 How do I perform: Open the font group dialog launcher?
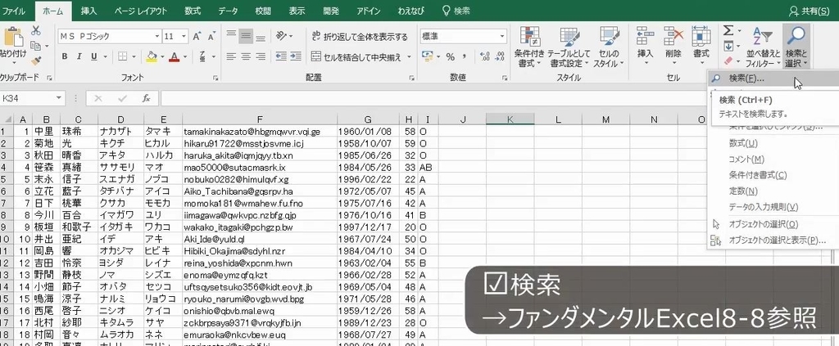click(x=215, y=78)
